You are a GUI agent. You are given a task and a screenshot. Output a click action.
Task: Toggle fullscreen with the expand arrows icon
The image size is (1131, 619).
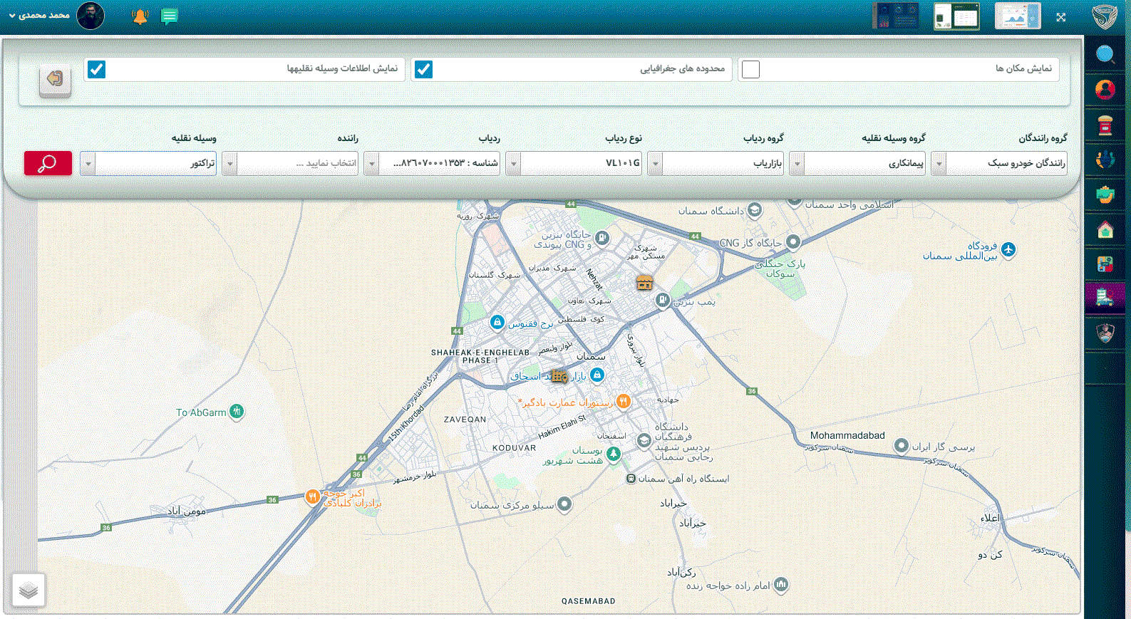click(1061, 17)
